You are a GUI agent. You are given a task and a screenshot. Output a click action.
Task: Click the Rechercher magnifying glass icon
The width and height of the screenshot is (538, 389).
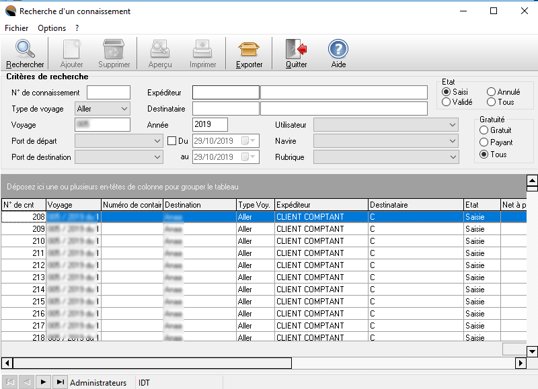click(x=25, y=50)
